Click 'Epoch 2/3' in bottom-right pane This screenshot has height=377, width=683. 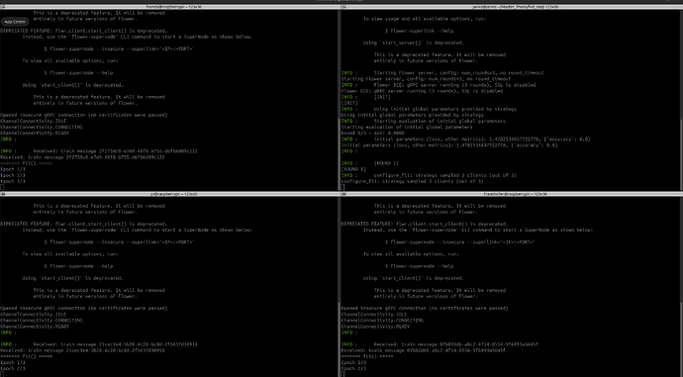pos(353,368)
